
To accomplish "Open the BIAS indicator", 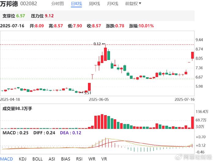I will [65, 159].
